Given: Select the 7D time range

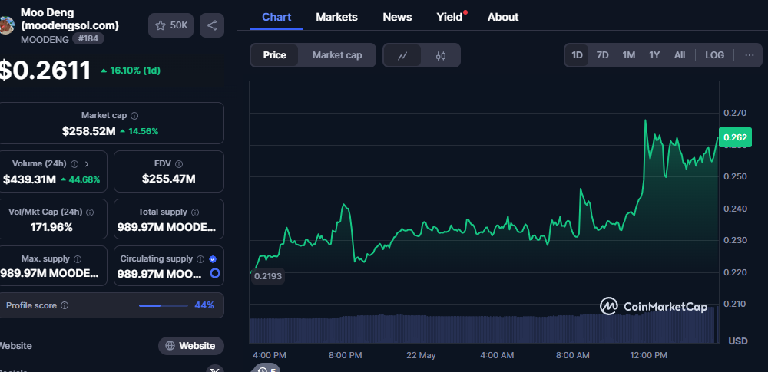Looking at the screenshot, I should pos(602,55).
